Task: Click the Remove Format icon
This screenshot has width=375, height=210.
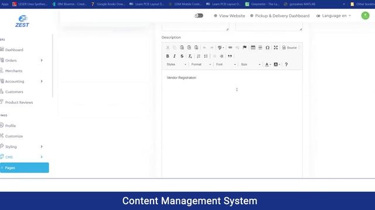Action: [190, 56]
